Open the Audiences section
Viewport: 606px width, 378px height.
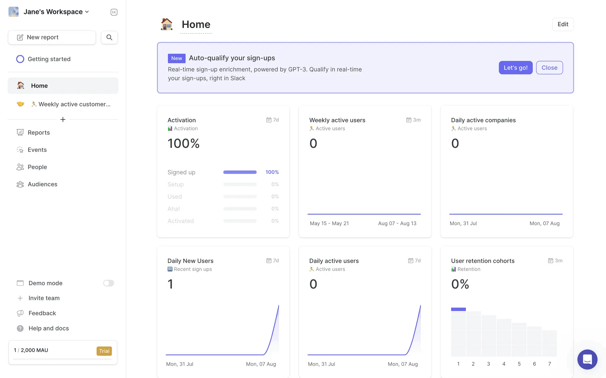(42, 184)
